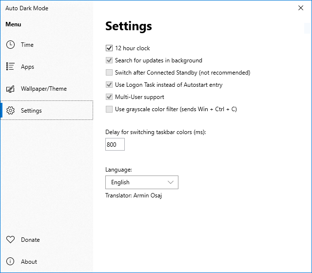
Task: Click the Wallpaper/Theme picture icon
Action: (x=10, y=89)
